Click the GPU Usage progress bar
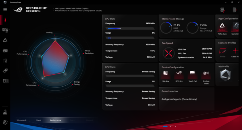 click(x=130, y=86)
